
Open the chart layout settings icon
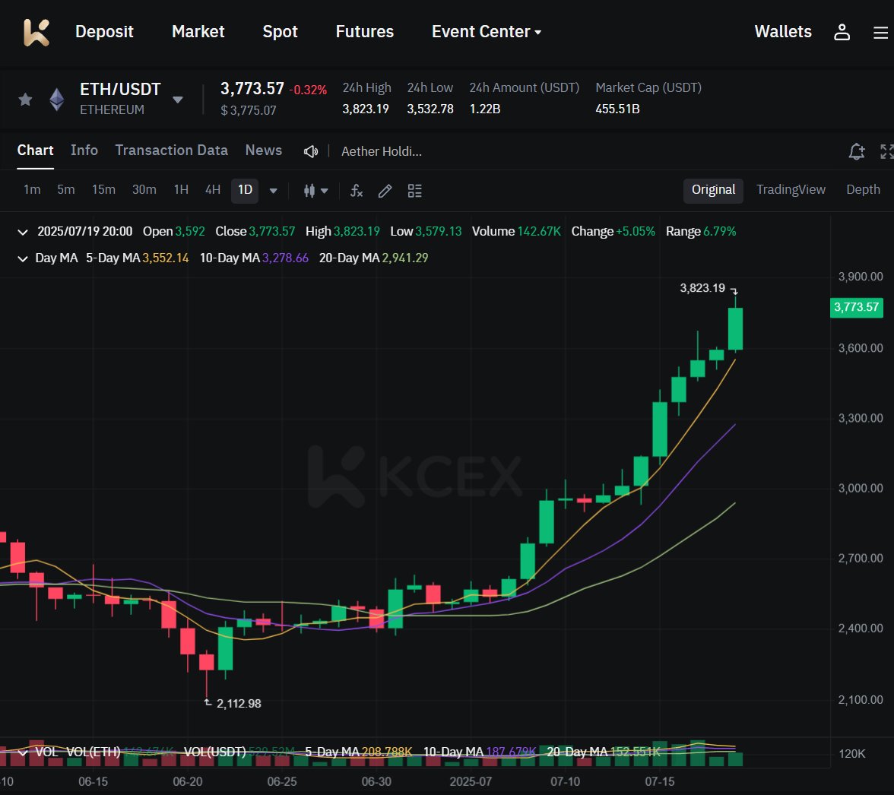[414, 190]
